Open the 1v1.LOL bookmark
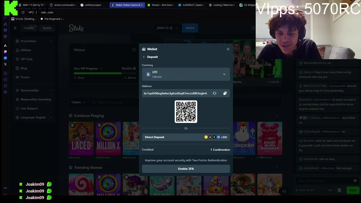This screenshot has width=361, height=203. tap(24, 19)
